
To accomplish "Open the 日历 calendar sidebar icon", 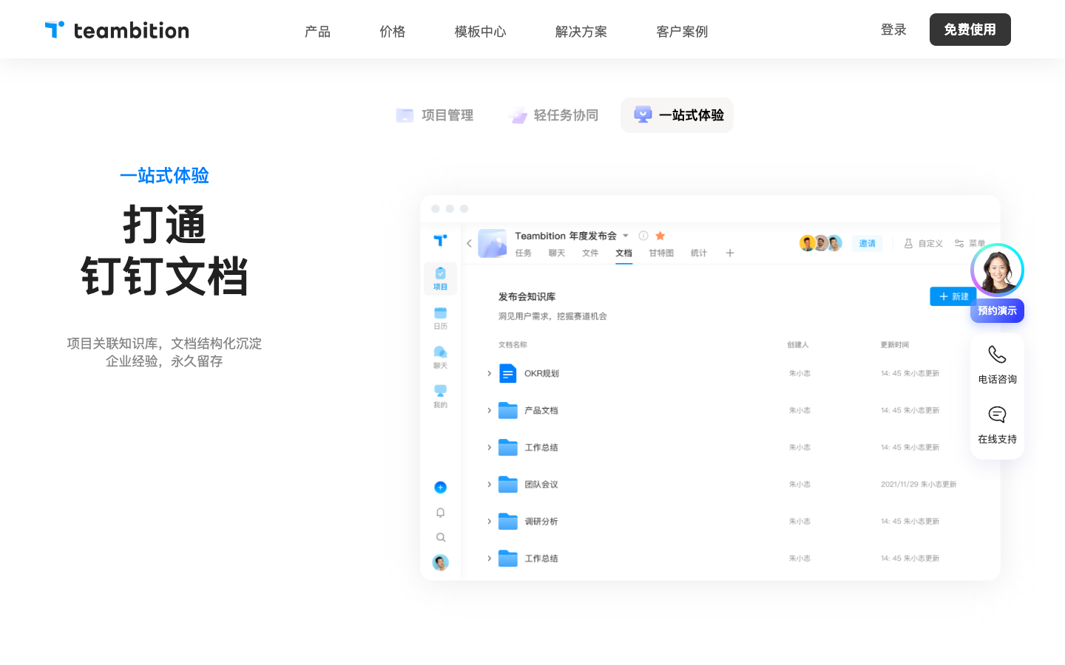I will coord(440,317).
